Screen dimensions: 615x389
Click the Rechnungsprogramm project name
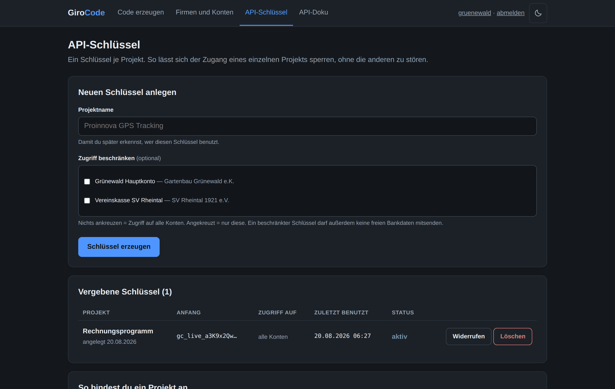point(118,331)
